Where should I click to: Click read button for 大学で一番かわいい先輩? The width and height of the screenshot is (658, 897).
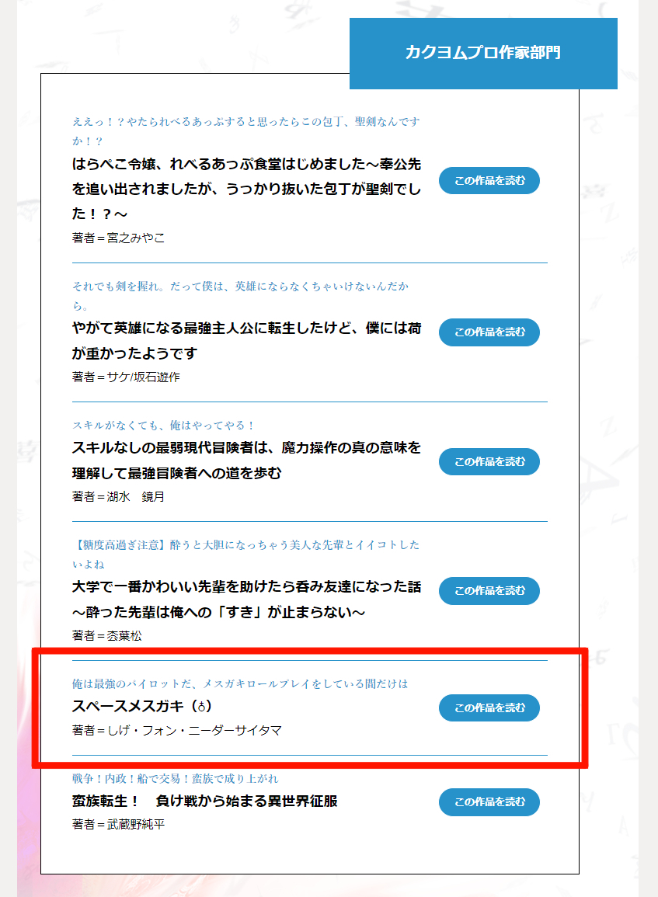(x=489, y=590)
